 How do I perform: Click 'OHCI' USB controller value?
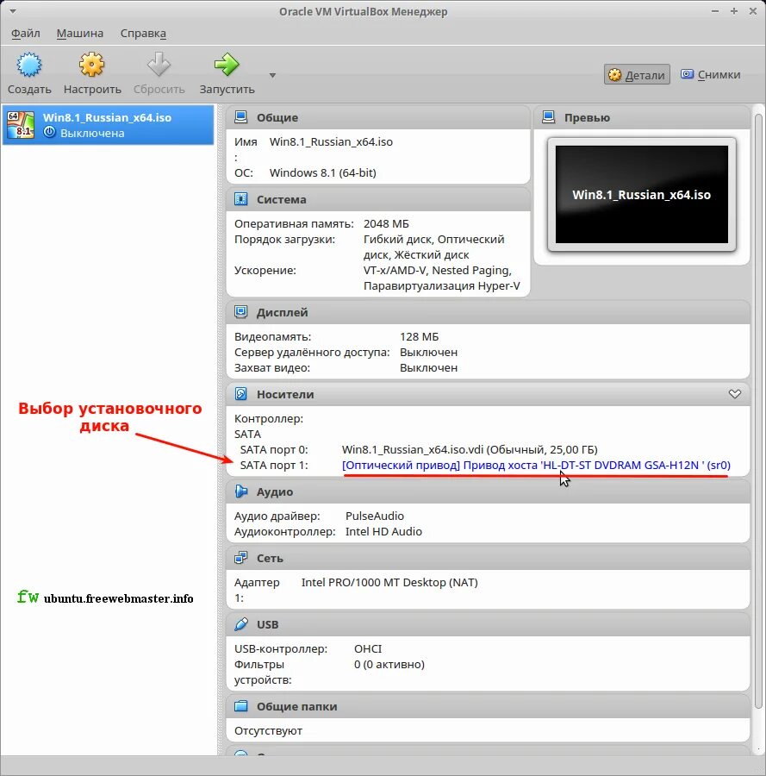368,648
